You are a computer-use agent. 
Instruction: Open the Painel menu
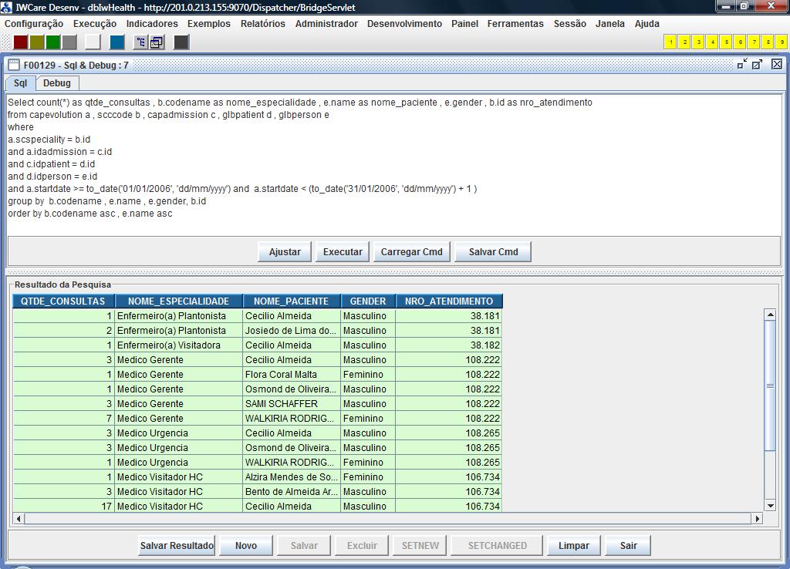pos(464,24)
